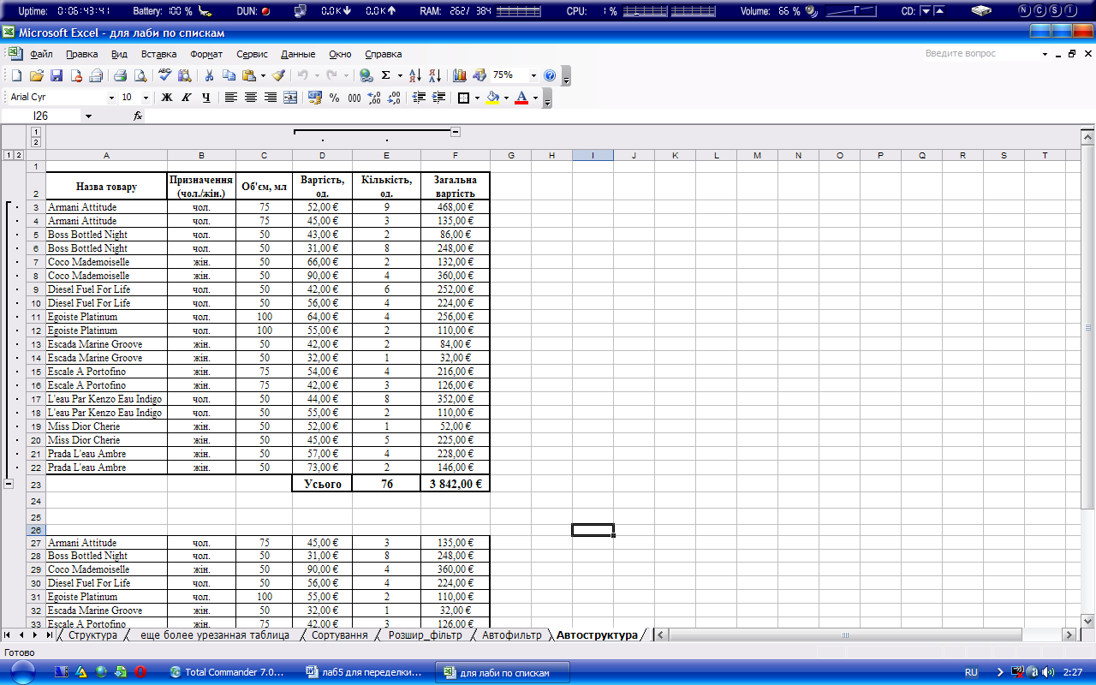Insert a hyperlink
Image resolution: width=1096 pixels, height=685 pixels.
[x=366, y=75]
